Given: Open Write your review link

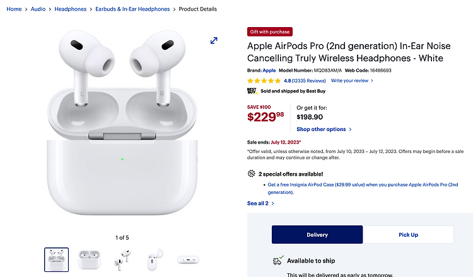Looking at the screenshot, I should [x=352, y=81].
